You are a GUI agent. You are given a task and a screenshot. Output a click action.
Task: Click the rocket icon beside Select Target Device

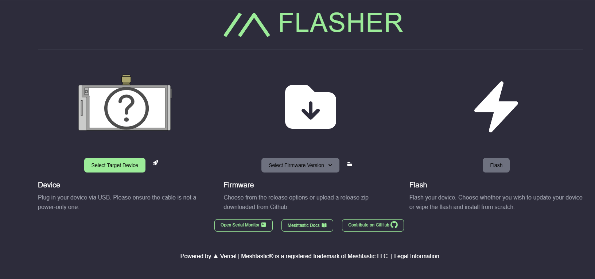(x=156, y=163)
